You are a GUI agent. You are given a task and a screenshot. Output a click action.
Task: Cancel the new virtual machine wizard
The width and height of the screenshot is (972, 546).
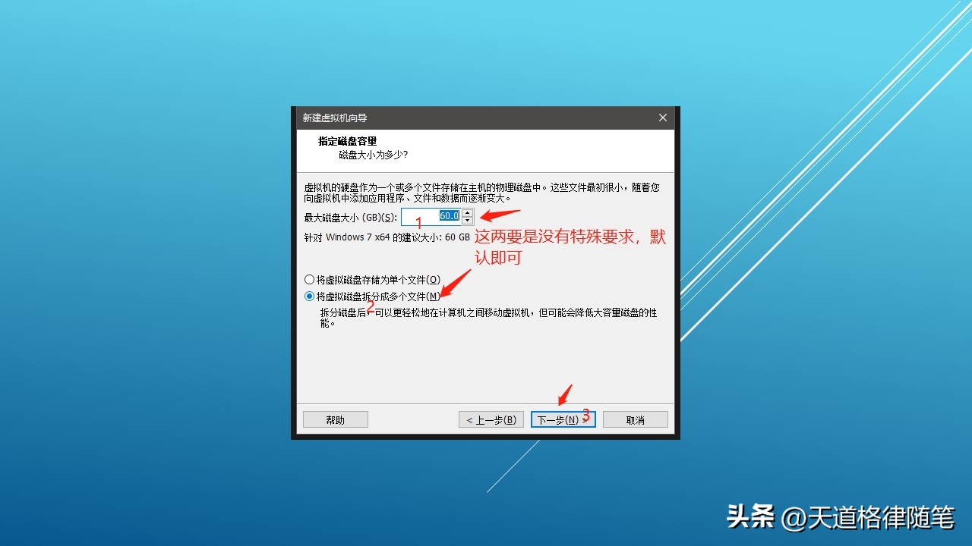[x=635, y=419]
